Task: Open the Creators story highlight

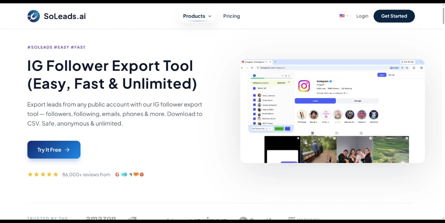Action: 362,114
